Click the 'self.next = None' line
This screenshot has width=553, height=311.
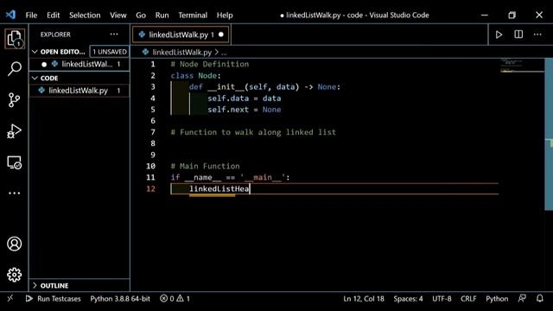pyautogui.click(x=244, y=110)
